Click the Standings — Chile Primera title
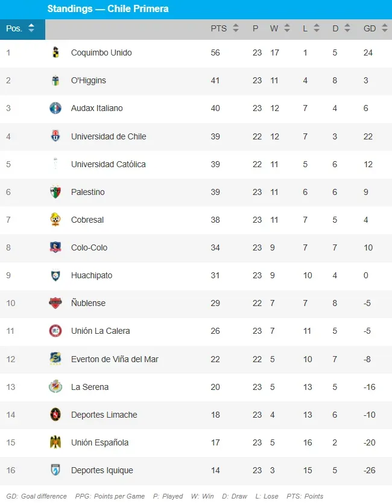392x504 pixels. pos(108,8)
